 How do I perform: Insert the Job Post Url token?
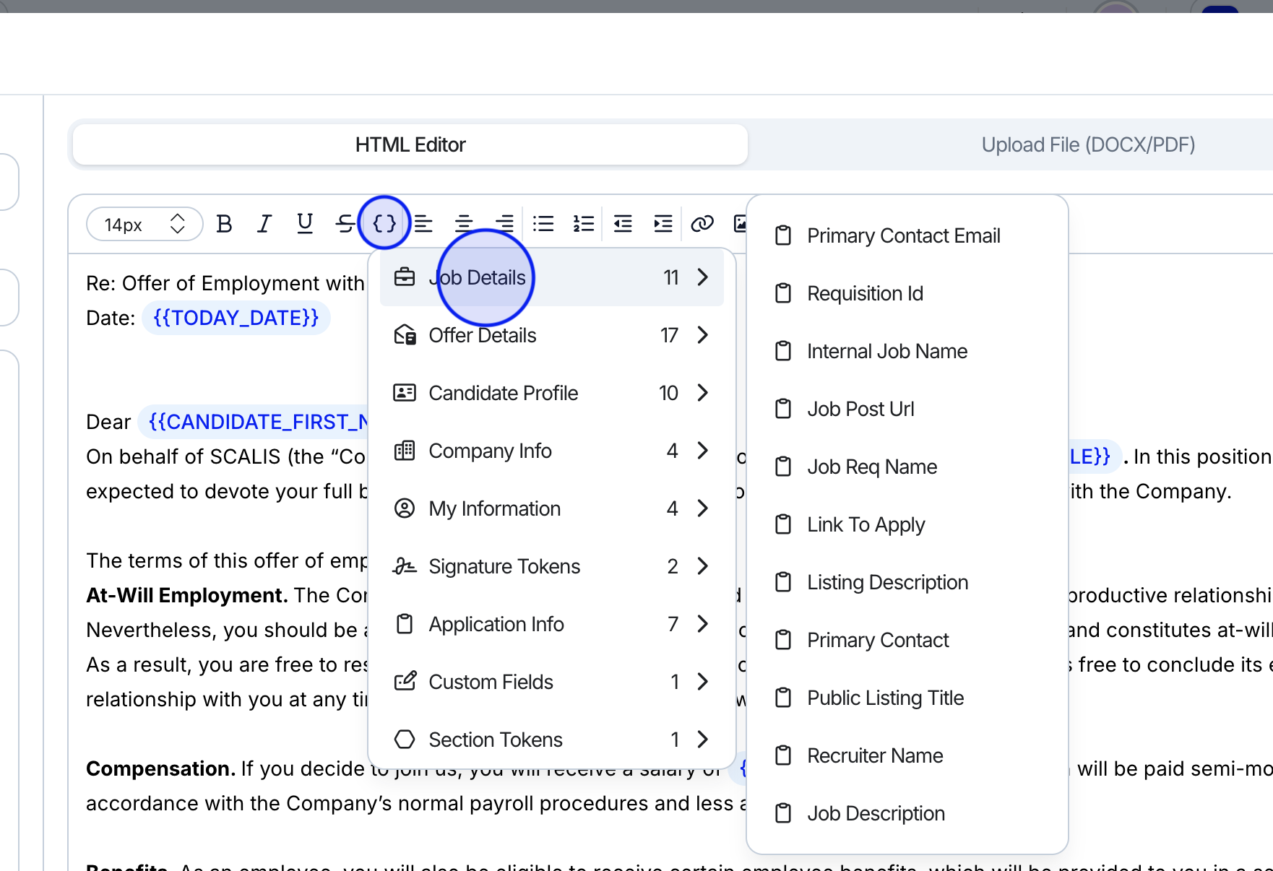click(x=860, y=409)
